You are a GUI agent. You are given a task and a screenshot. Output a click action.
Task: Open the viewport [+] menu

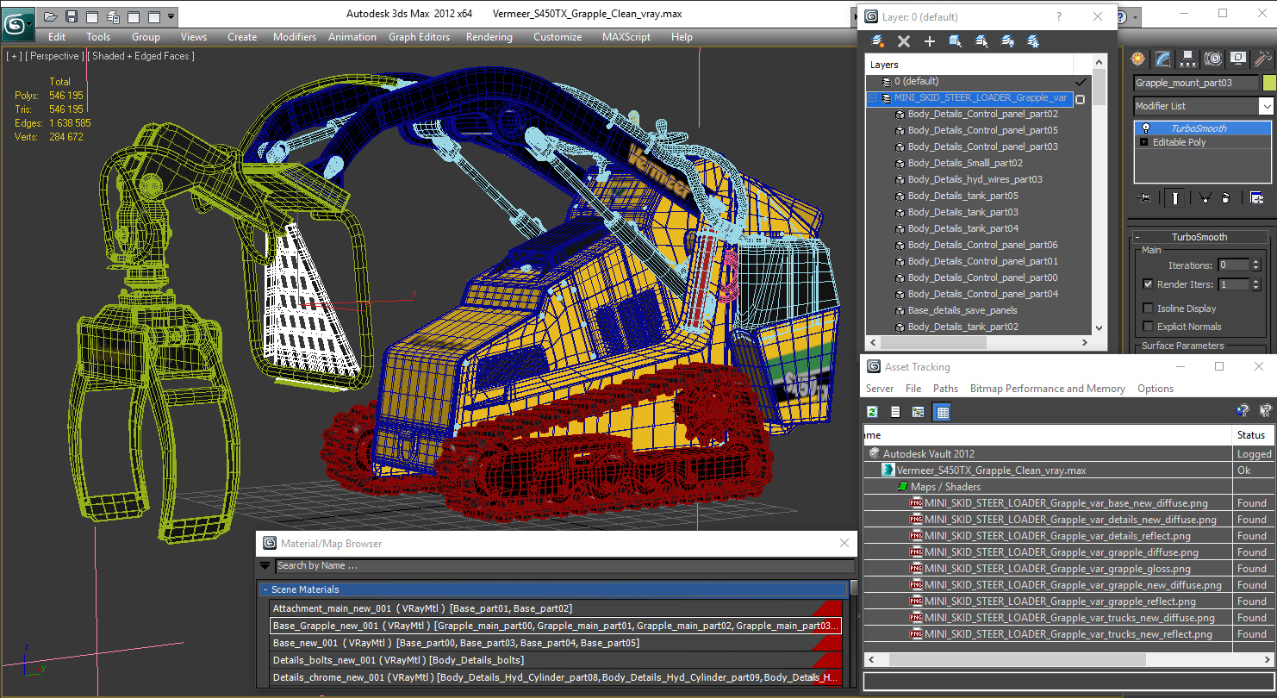tap(14, 56)
